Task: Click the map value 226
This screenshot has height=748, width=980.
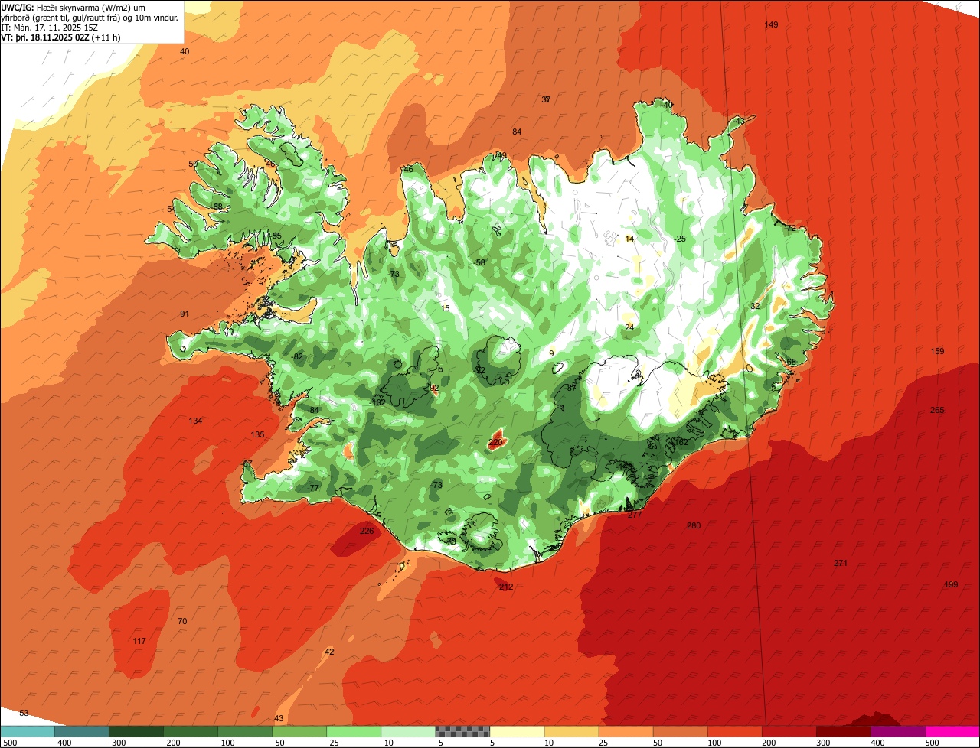Action: click(367, 531)
